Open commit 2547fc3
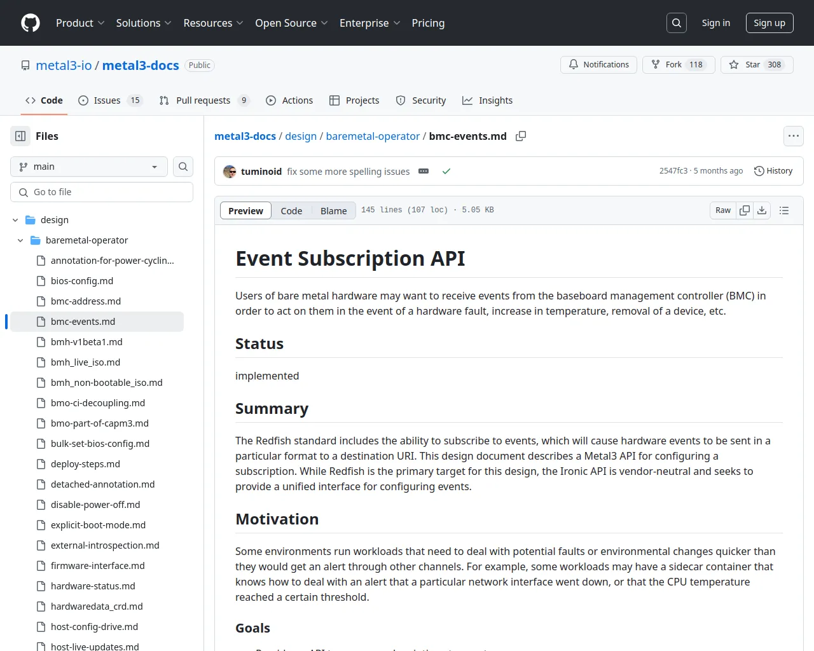Screen dimensions: 814x651 (x=673, y=171)
